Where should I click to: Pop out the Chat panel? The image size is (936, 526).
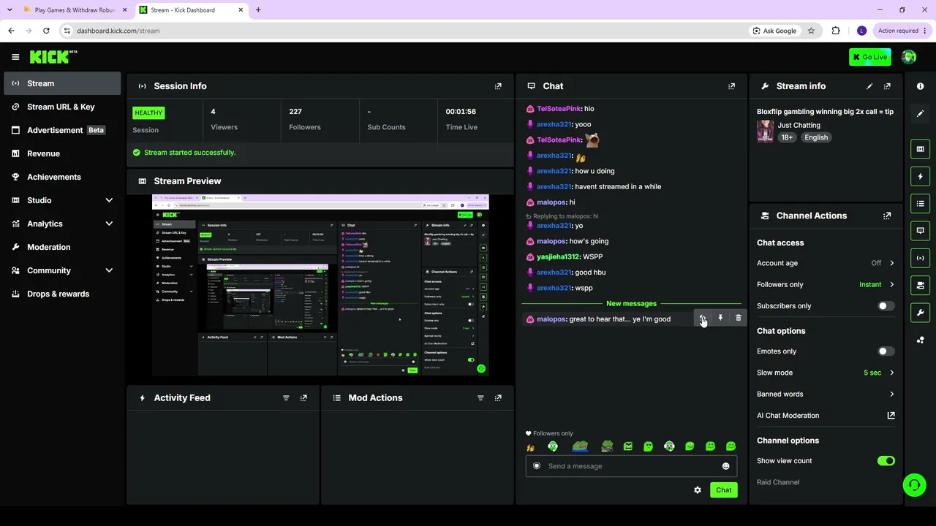coord(731,86)
